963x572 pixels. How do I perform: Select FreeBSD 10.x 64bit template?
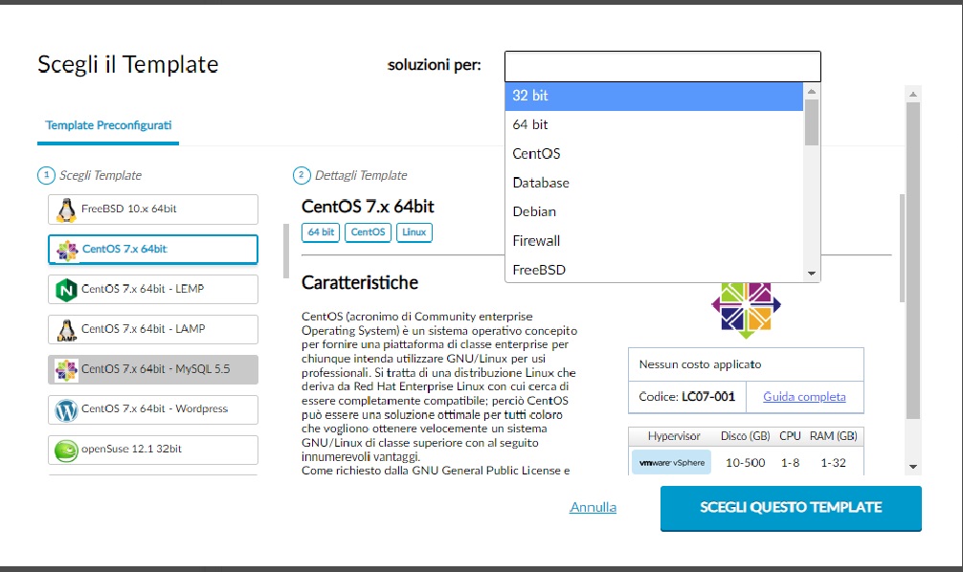[x=153, y=209]
